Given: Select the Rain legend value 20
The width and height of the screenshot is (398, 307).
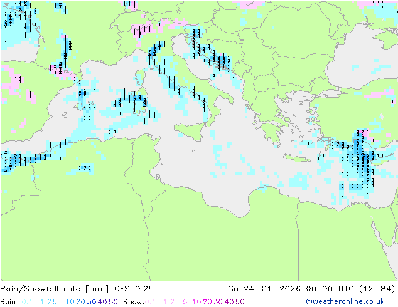Looking at the screenshot, I should 80,302.
